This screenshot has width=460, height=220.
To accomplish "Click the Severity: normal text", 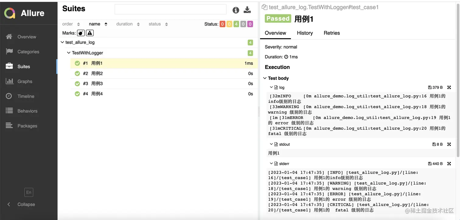I will point(281,47).
